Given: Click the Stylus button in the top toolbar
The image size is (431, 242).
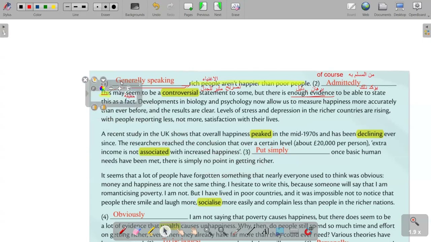Looking at the screenshot, I should pyautogui.click(x=7, y=9).
